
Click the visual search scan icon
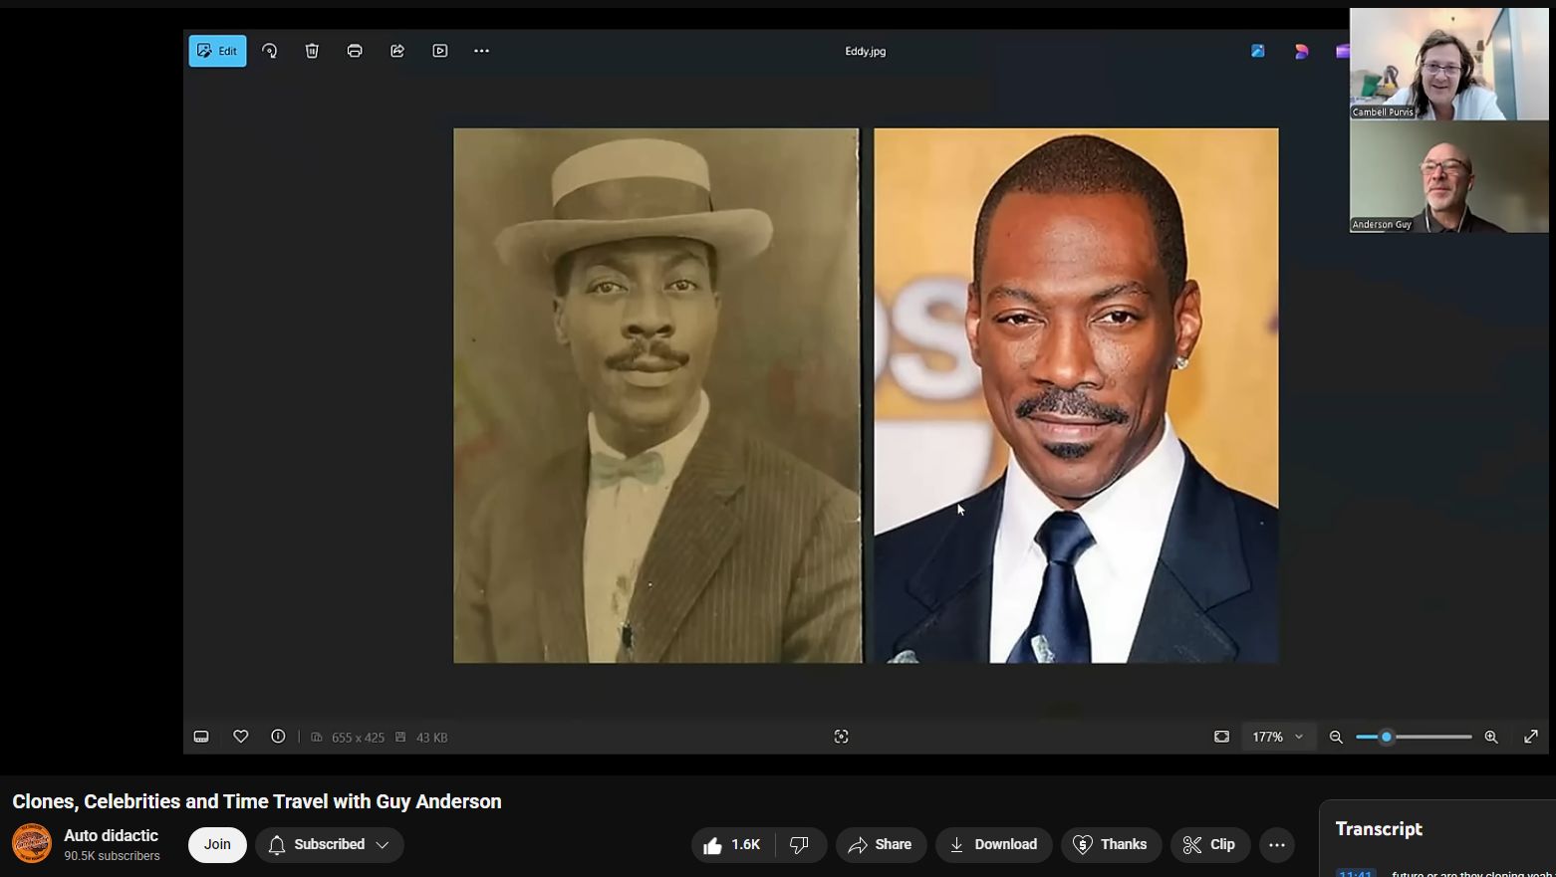point(842,737)
